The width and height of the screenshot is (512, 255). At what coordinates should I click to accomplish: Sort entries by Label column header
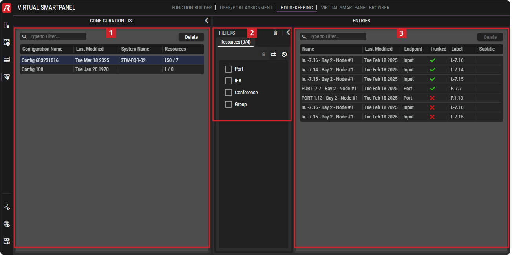[457, 49]
